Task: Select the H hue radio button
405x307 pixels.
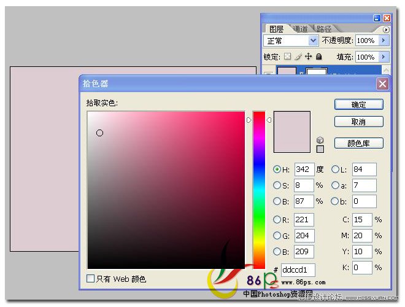Action: 277,169
